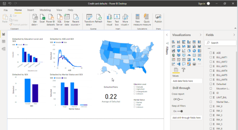Click the Save icon in title bar
238x130 pixels.
(x=4, y=4)
